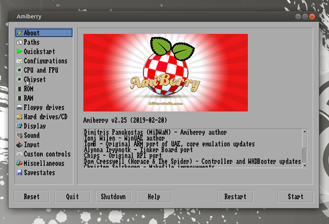Select the About label in the sidebar
The width and height of the screenshot is (329, 224).
[x=32, y=33]
